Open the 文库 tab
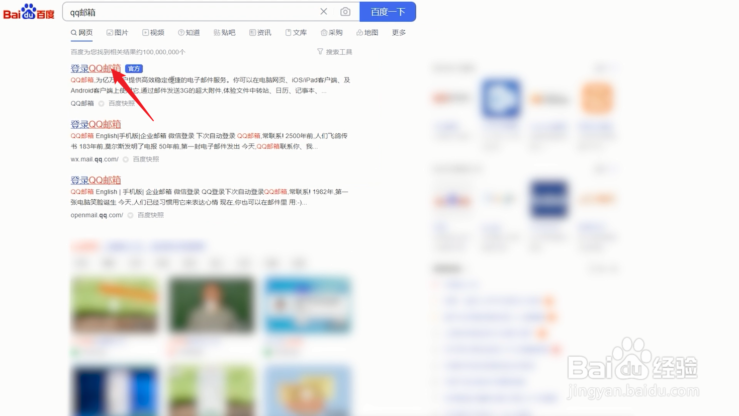739x416 pixels. [x=296, y=33]
